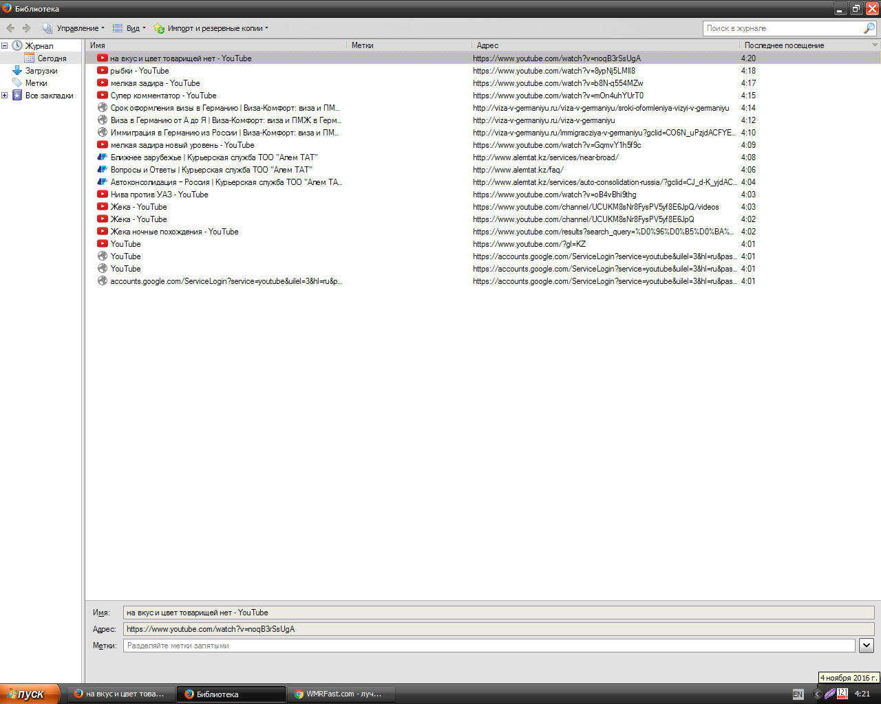
Task: Click globe icon of 'Виза в Германию от А' row
Action: point(103,120)
